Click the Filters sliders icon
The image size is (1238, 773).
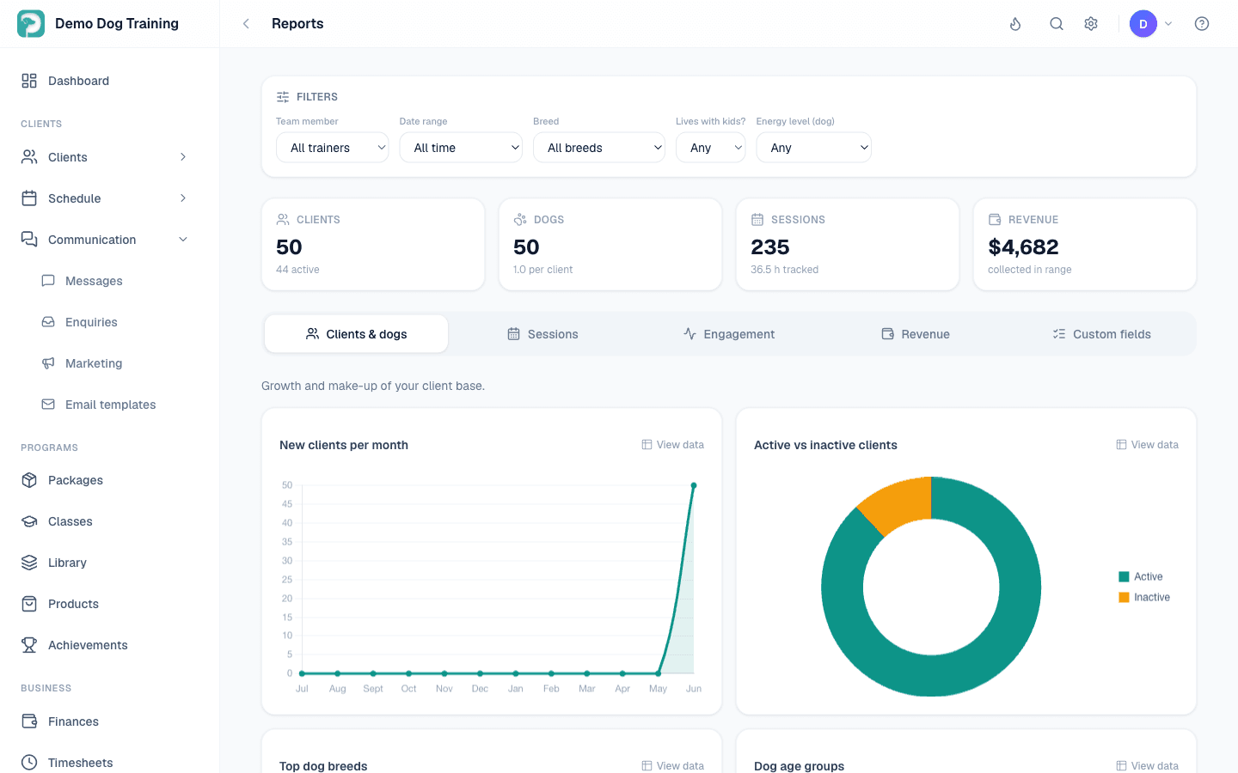pos(283,97)
